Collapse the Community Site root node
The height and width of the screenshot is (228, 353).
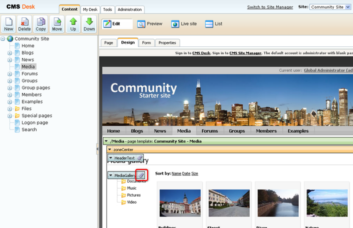[2, 38]
